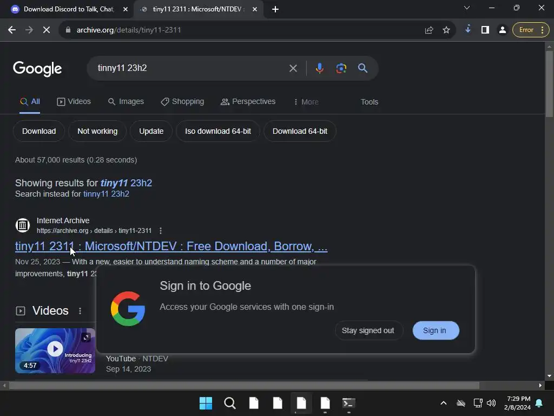Image resolution: width=554 pixels, height=416 pixels.
Task: Select the All results tab
Action: (30, 102)
